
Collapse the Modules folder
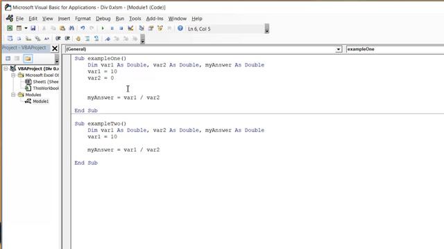[x=13, y=95]
